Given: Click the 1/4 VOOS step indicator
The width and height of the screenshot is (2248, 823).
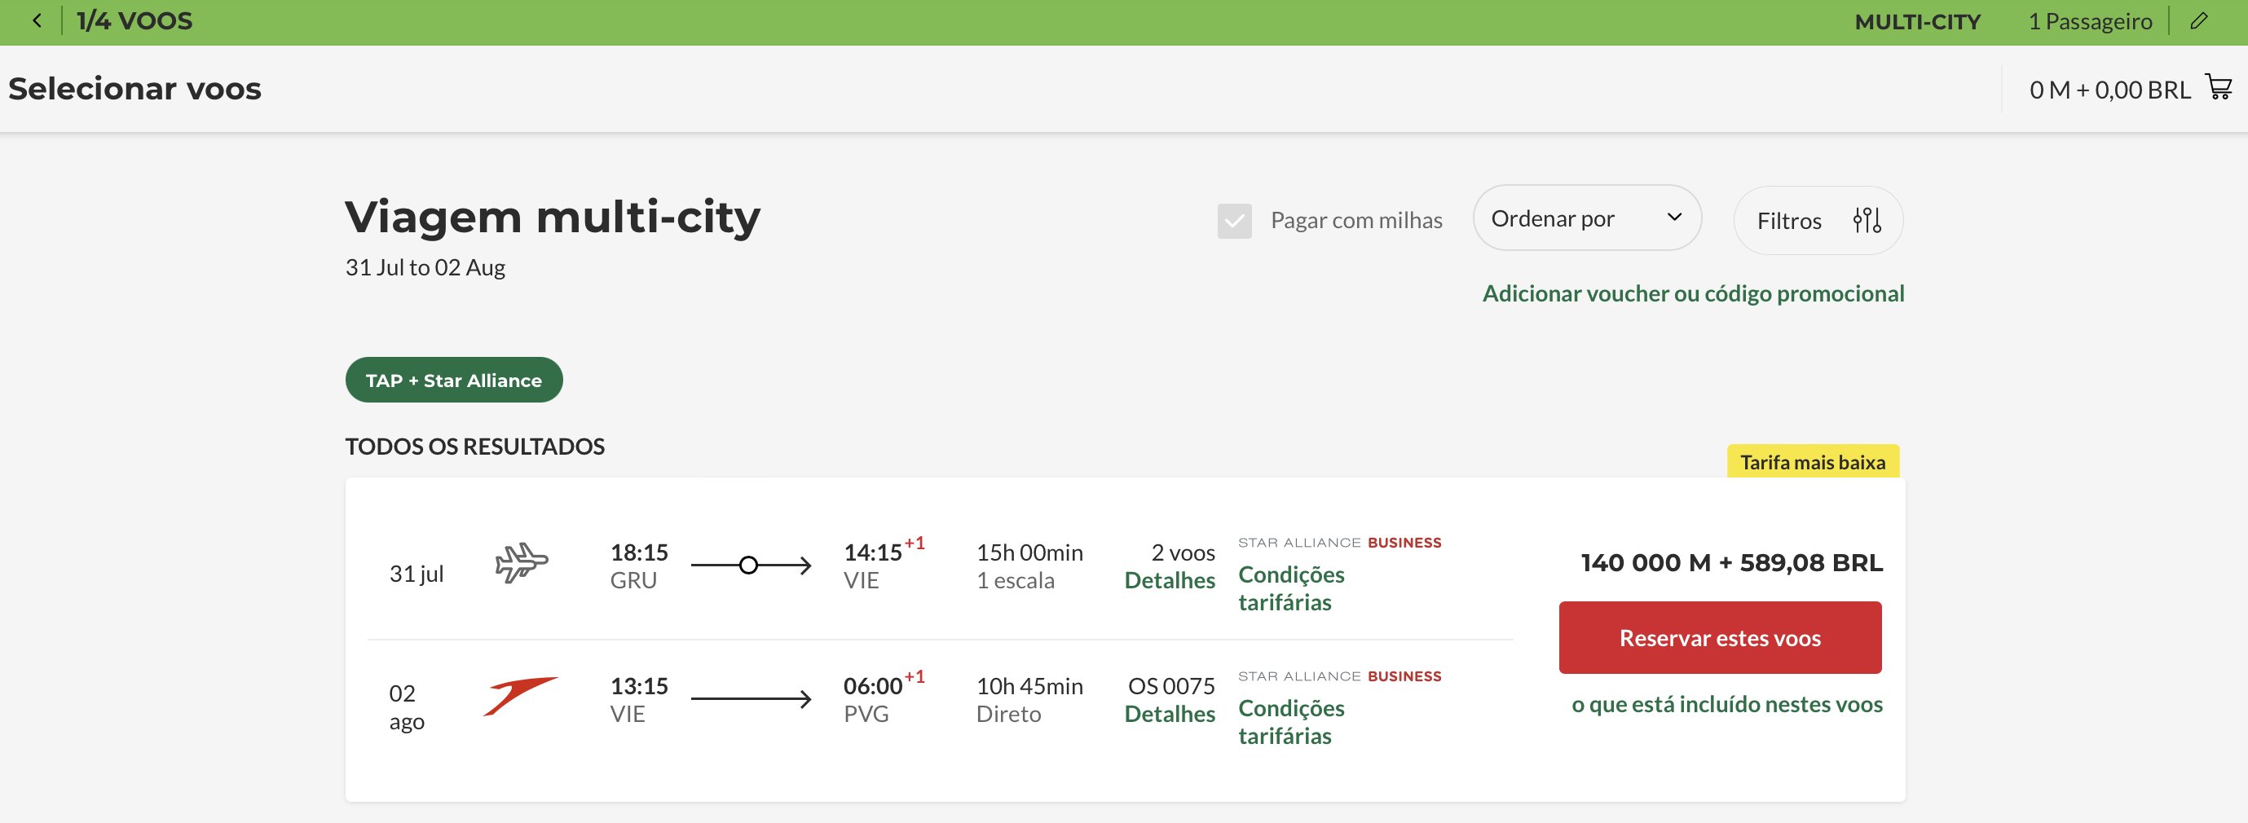Looking at the screenshot, I should tap(134, 21).
